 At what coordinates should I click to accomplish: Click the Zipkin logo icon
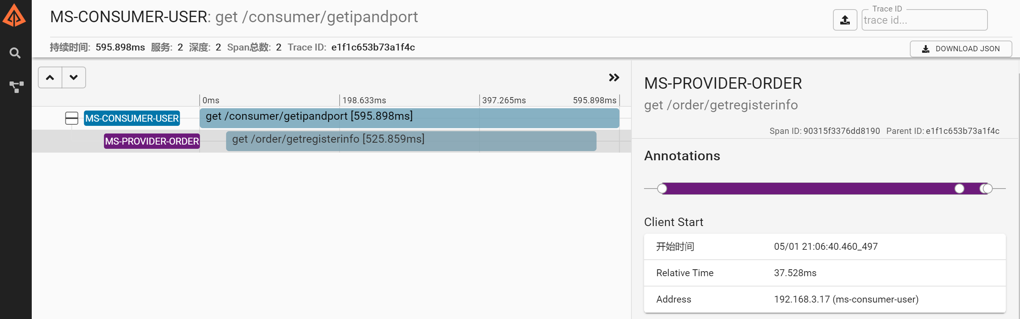[x=14, y=16]
